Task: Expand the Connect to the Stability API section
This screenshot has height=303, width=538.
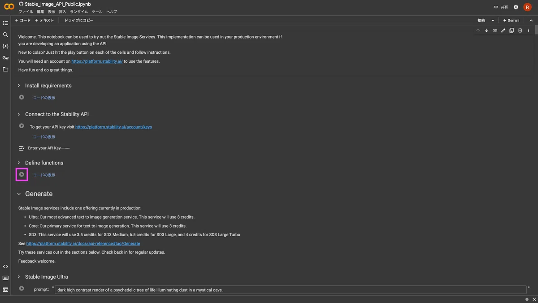Action: 19,114
